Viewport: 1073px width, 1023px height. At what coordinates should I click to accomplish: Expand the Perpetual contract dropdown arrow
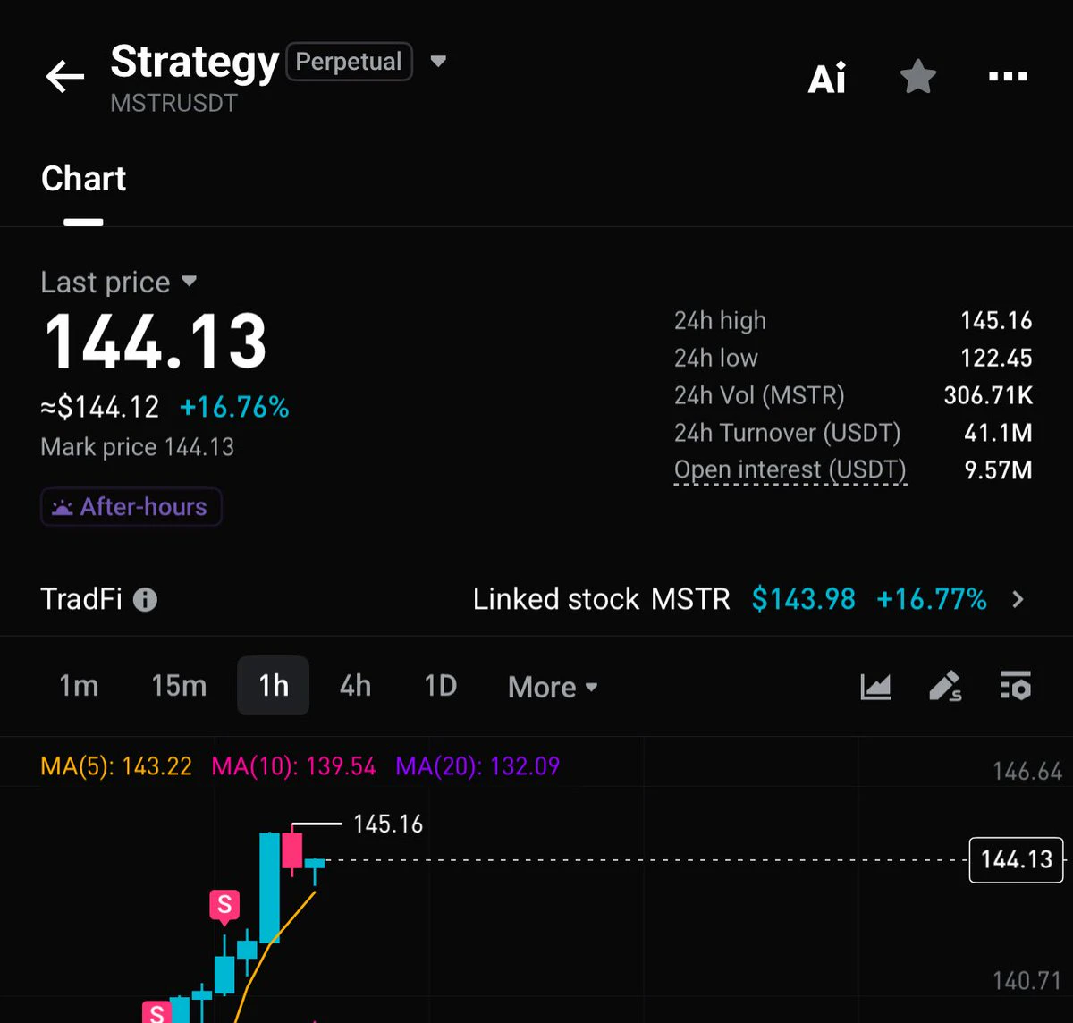438,62
